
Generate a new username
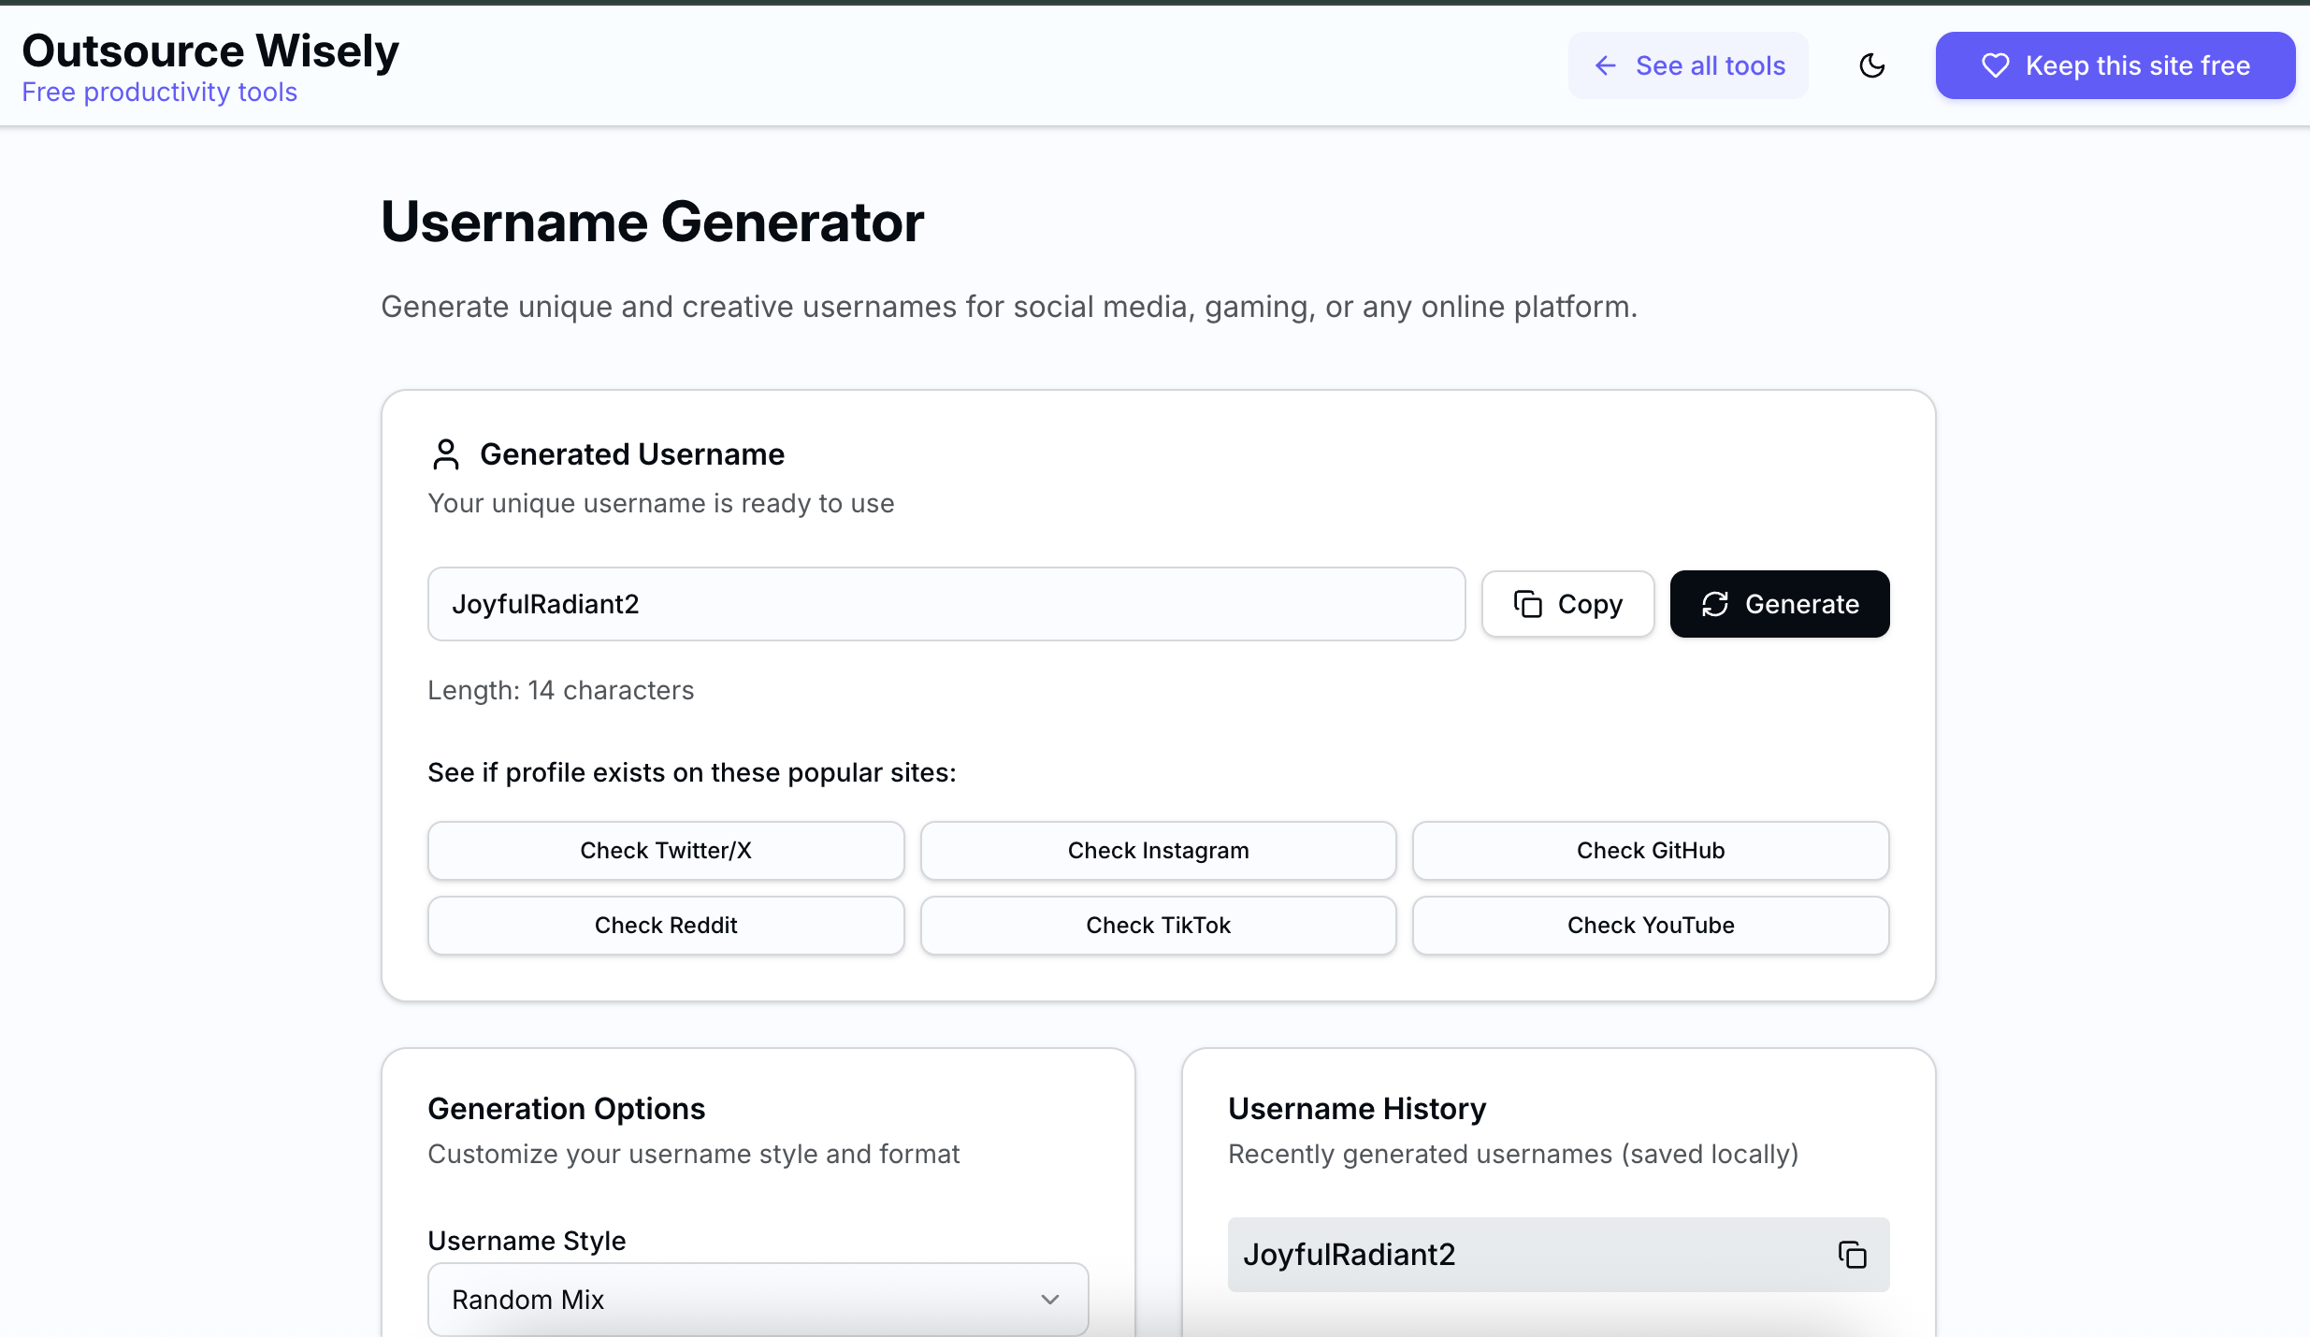click(1780, 604)
